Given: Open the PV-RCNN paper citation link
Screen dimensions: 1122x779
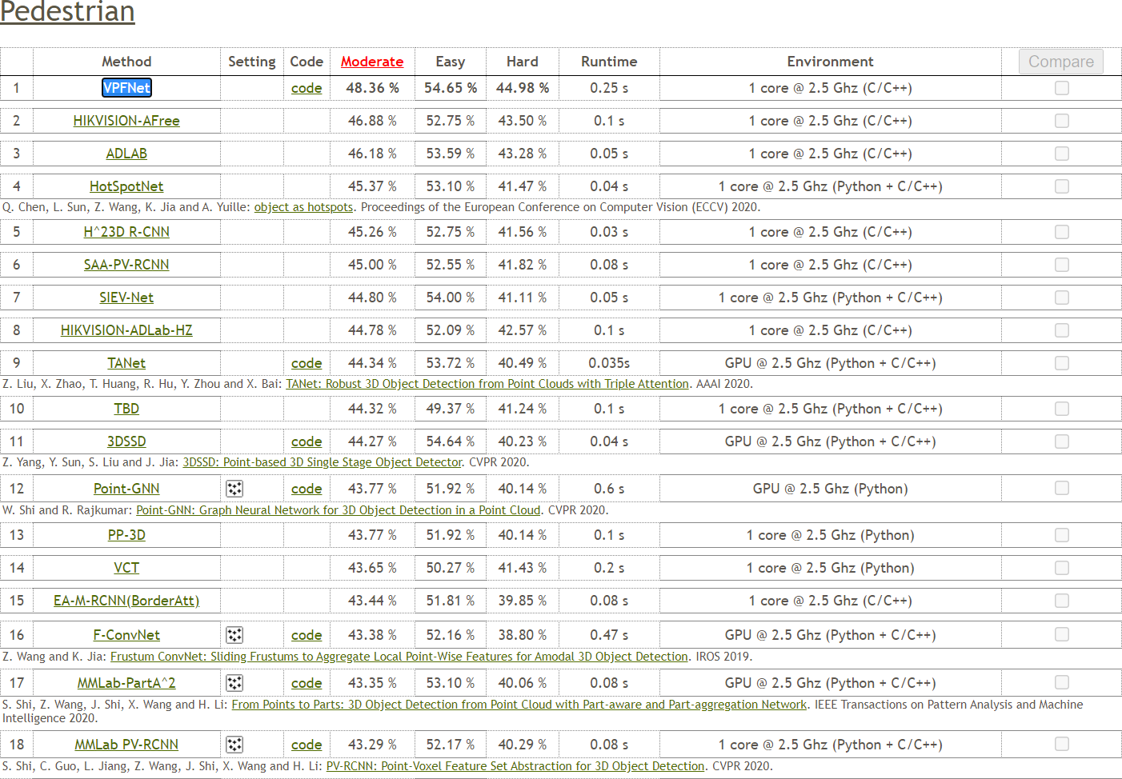Looking at the screenshot, I should point(515,766).
